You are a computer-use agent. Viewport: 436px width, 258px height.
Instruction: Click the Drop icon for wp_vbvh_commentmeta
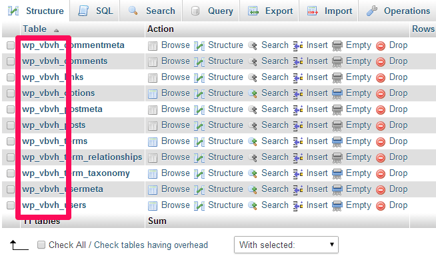coord(381,45)
